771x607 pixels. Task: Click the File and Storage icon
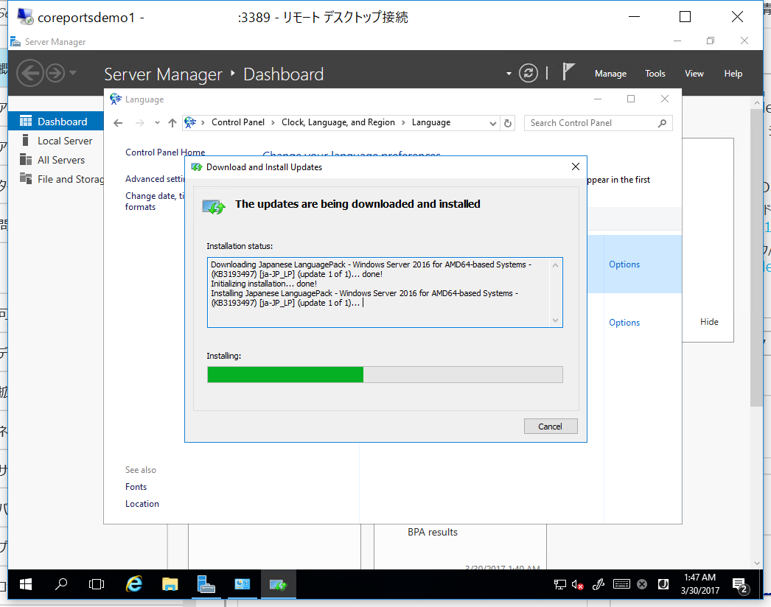coord(26,178)
